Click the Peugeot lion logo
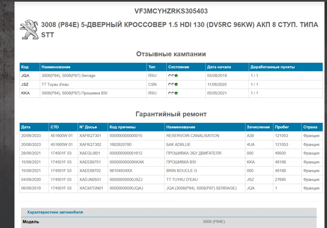The width and height of the screenshot is (327, 228). point(29,29)
